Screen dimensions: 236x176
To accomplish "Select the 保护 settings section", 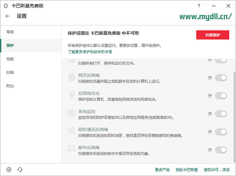I will pos(31,46).
